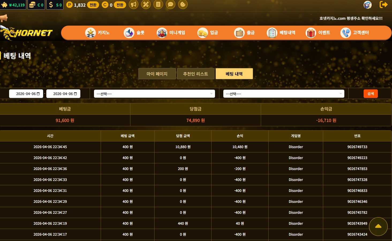Click the cookie icon in top bar

coord(183,5)
